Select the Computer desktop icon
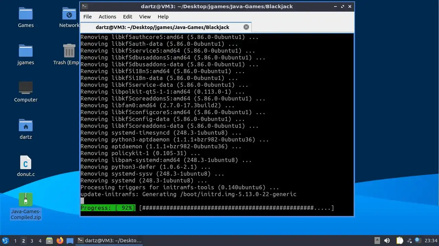This screenshot has height=246, width=439. point(26,92)
